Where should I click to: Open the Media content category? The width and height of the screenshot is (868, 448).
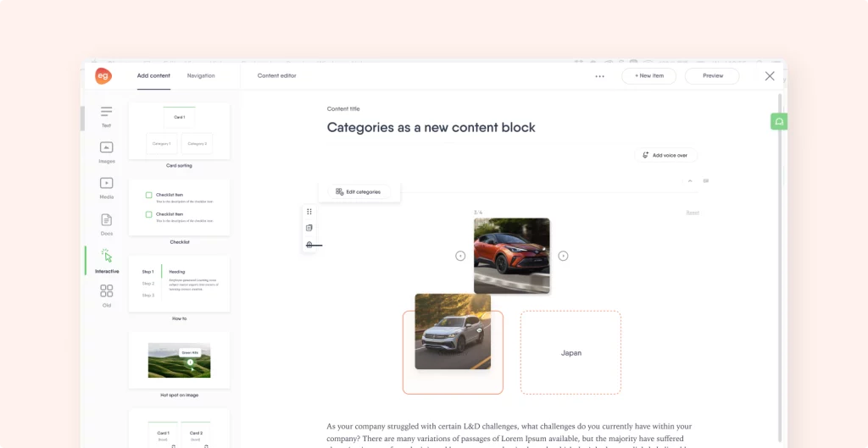[106, 188]
